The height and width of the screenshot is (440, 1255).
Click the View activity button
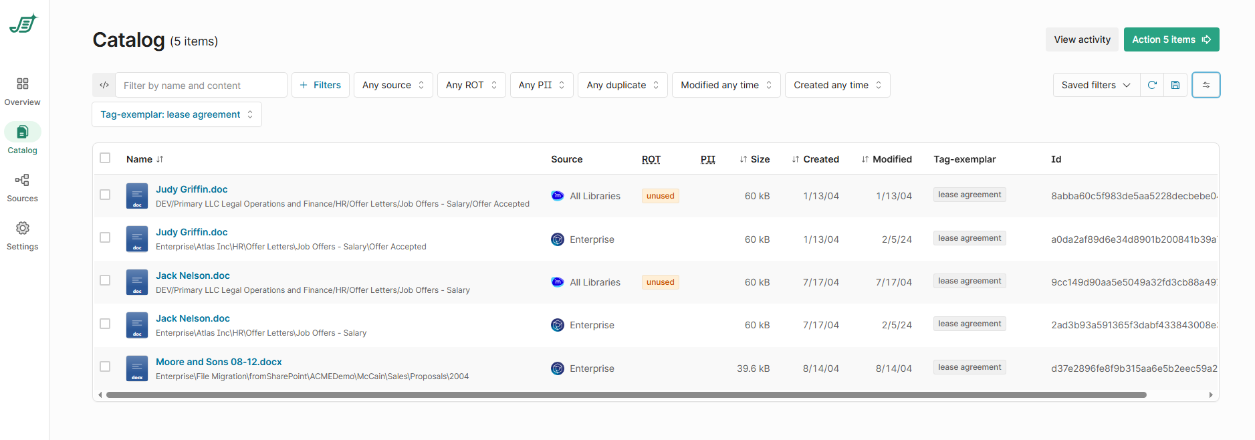click(1082, 39)
